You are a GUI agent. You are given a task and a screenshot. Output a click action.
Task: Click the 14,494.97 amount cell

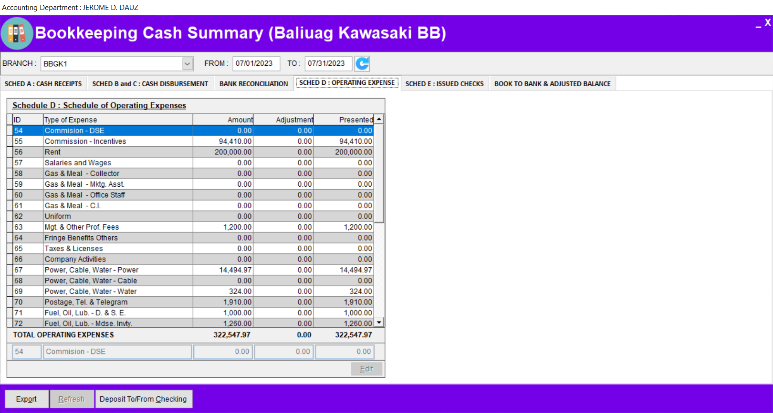[x=223, y=270]
